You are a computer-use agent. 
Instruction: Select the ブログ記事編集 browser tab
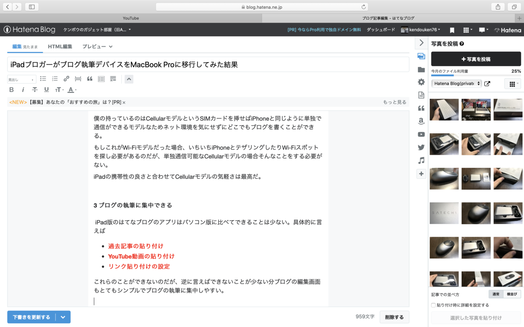coord(389,18)
